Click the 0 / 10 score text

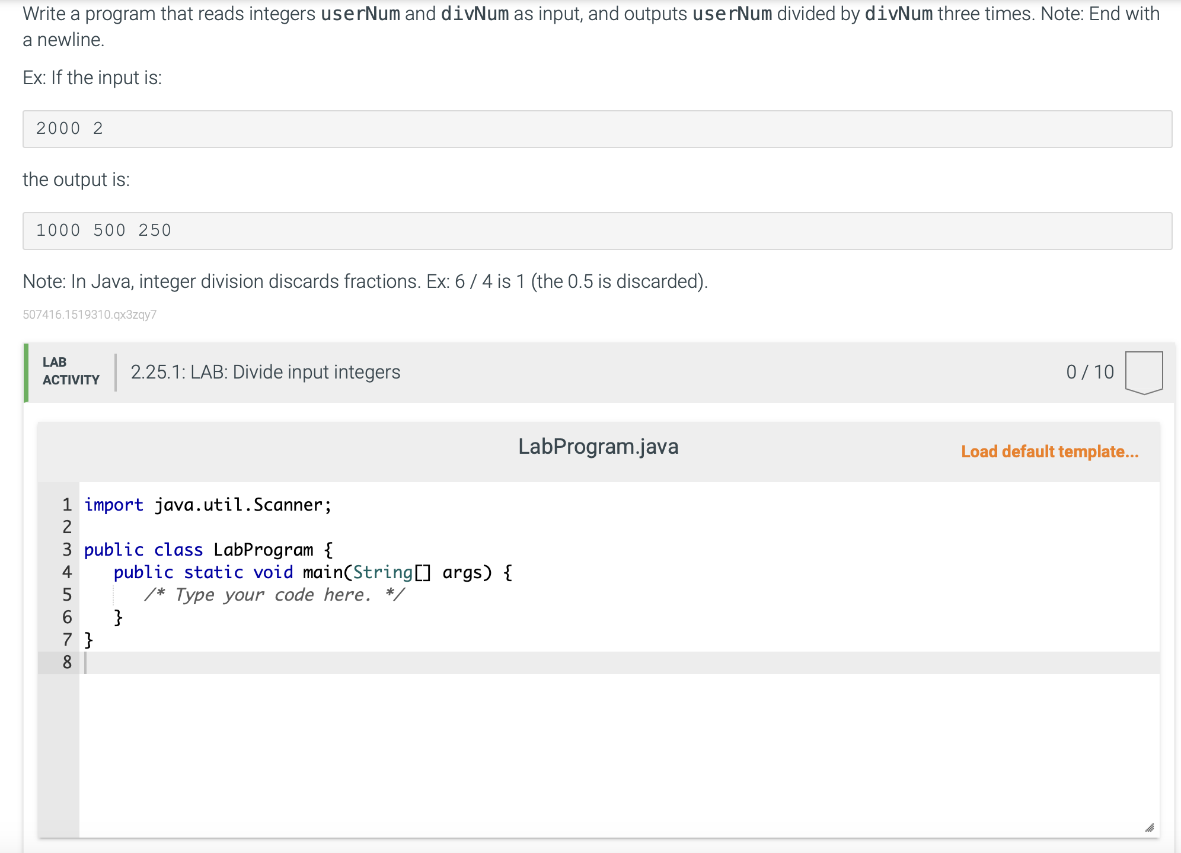(1089, 372)
